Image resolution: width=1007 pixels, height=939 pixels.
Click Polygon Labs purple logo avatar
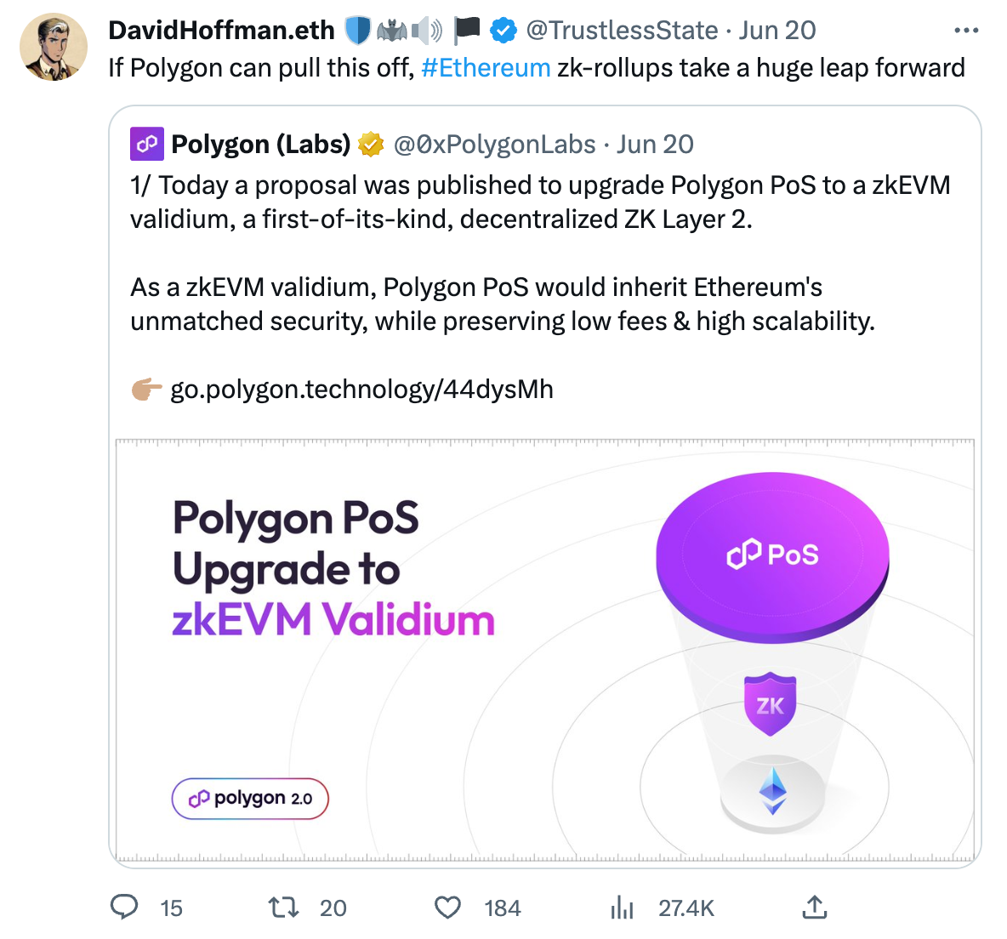[146, 145]
